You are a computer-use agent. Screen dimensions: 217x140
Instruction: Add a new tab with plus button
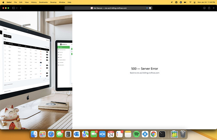[214, 8]
